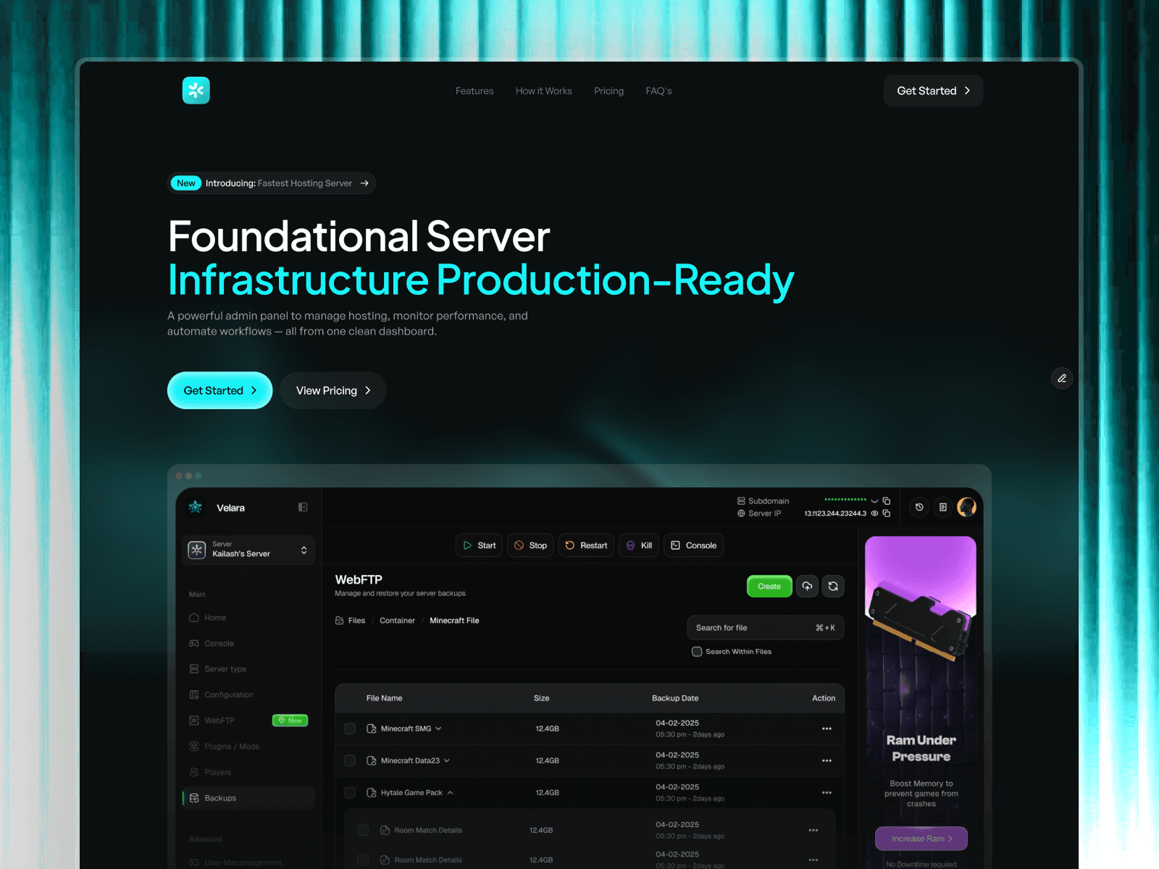
Task: Click the Minecraft Data23 file icon
Action: coord(372,760)
